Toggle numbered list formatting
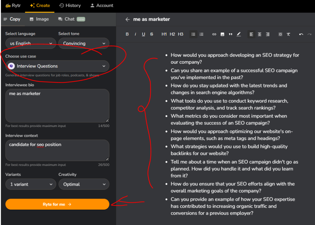The height and width of the screenshot is (225, 315). pos(201,34)
